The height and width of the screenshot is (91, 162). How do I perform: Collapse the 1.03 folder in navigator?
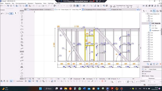(147, 21)
